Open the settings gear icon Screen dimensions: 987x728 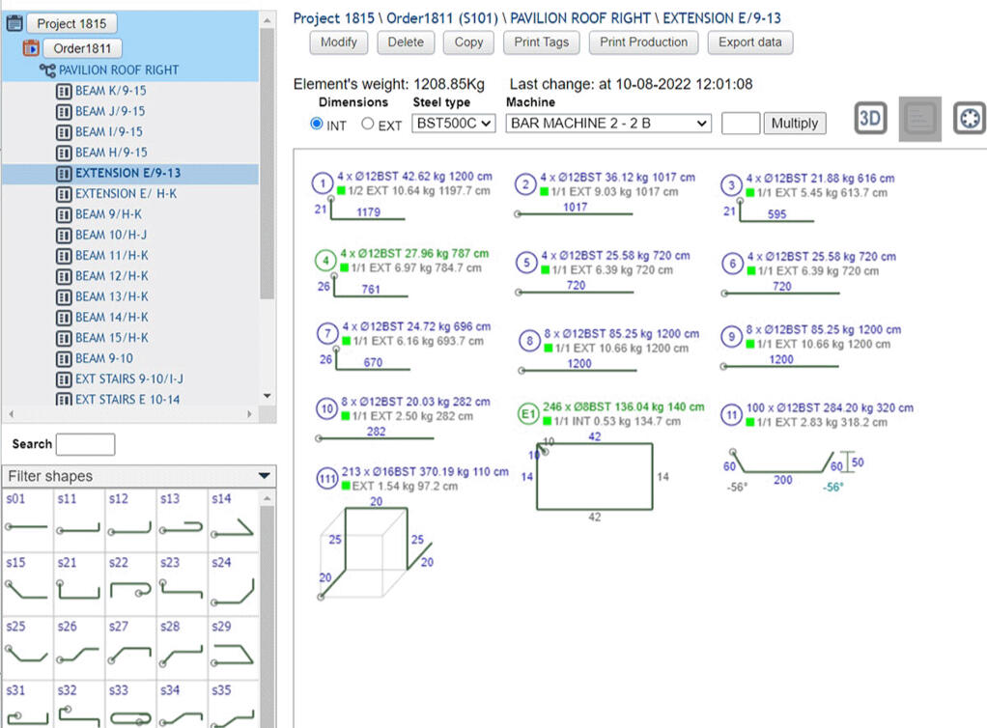968,118
